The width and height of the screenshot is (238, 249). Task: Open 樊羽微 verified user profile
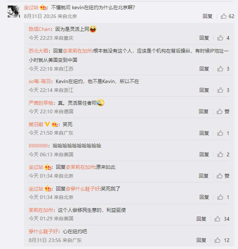[x=36, y=124]
